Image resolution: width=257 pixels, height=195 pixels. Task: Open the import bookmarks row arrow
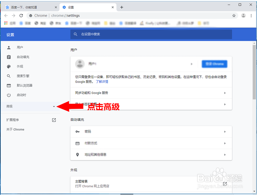click(225, 104)
